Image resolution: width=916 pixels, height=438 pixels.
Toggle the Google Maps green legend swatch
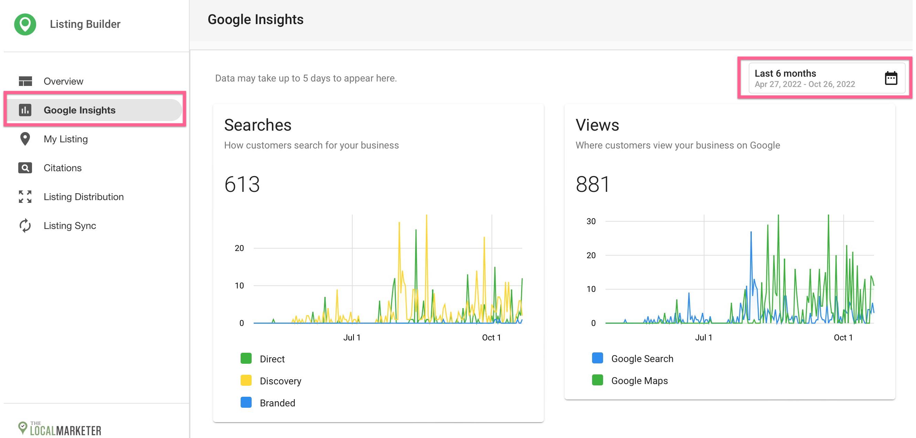click(597, 380)
